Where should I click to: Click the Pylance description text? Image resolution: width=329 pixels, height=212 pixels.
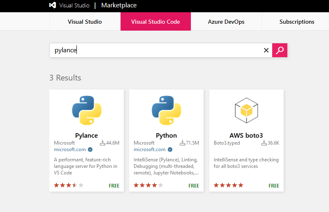click(85, 166)
